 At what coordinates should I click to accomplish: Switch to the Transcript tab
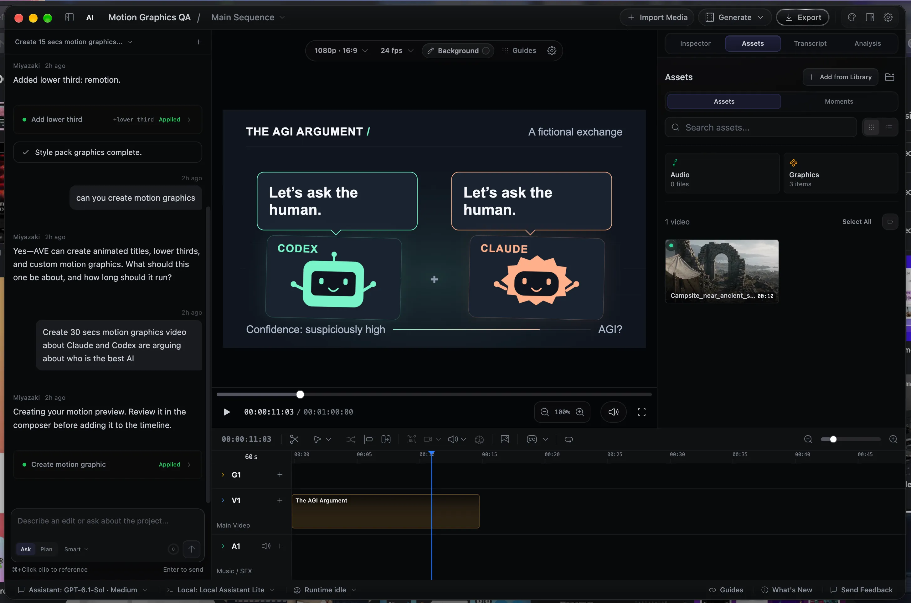point(810,44)
